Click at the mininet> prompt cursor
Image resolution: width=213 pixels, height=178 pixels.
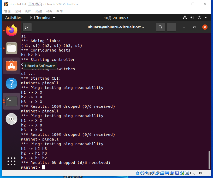point(44,167)
